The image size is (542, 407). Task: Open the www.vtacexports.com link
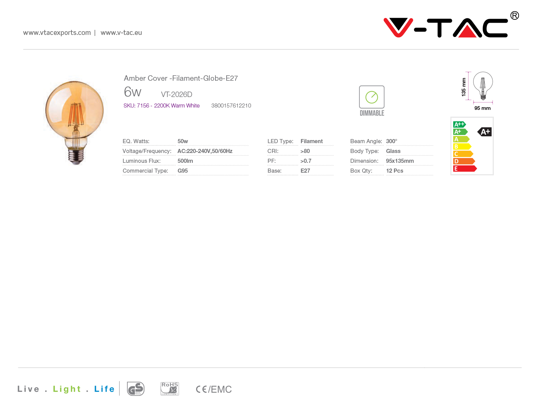[x=57, y=33]
